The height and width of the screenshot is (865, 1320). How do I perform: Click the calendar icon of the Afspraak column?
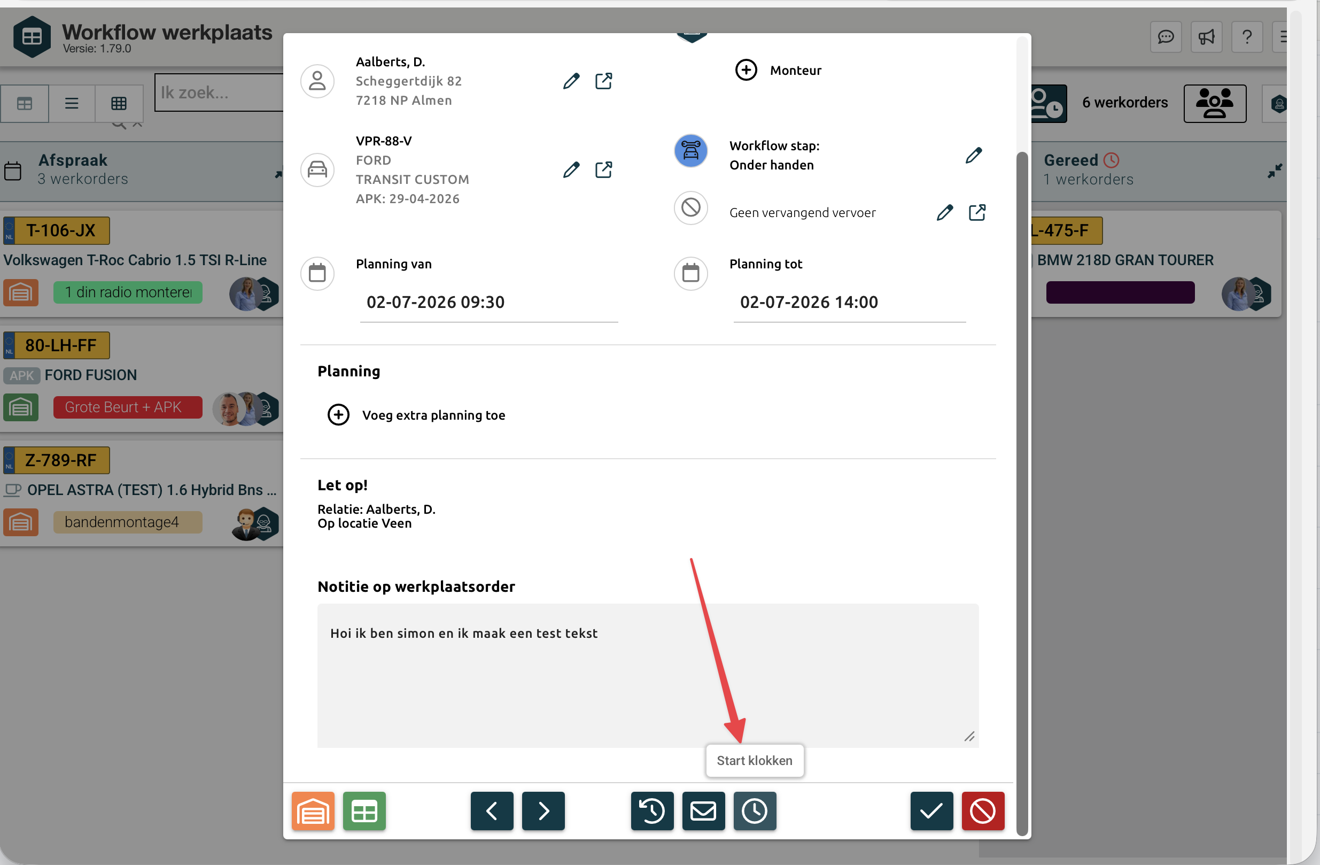pos(13,171)
